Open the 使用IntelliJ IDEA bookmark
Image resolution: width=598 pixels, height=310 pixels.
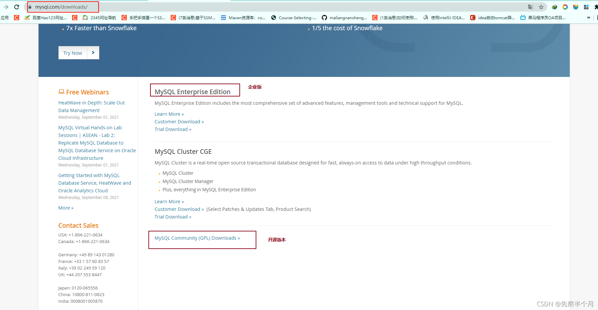click(x=444, y=18)
